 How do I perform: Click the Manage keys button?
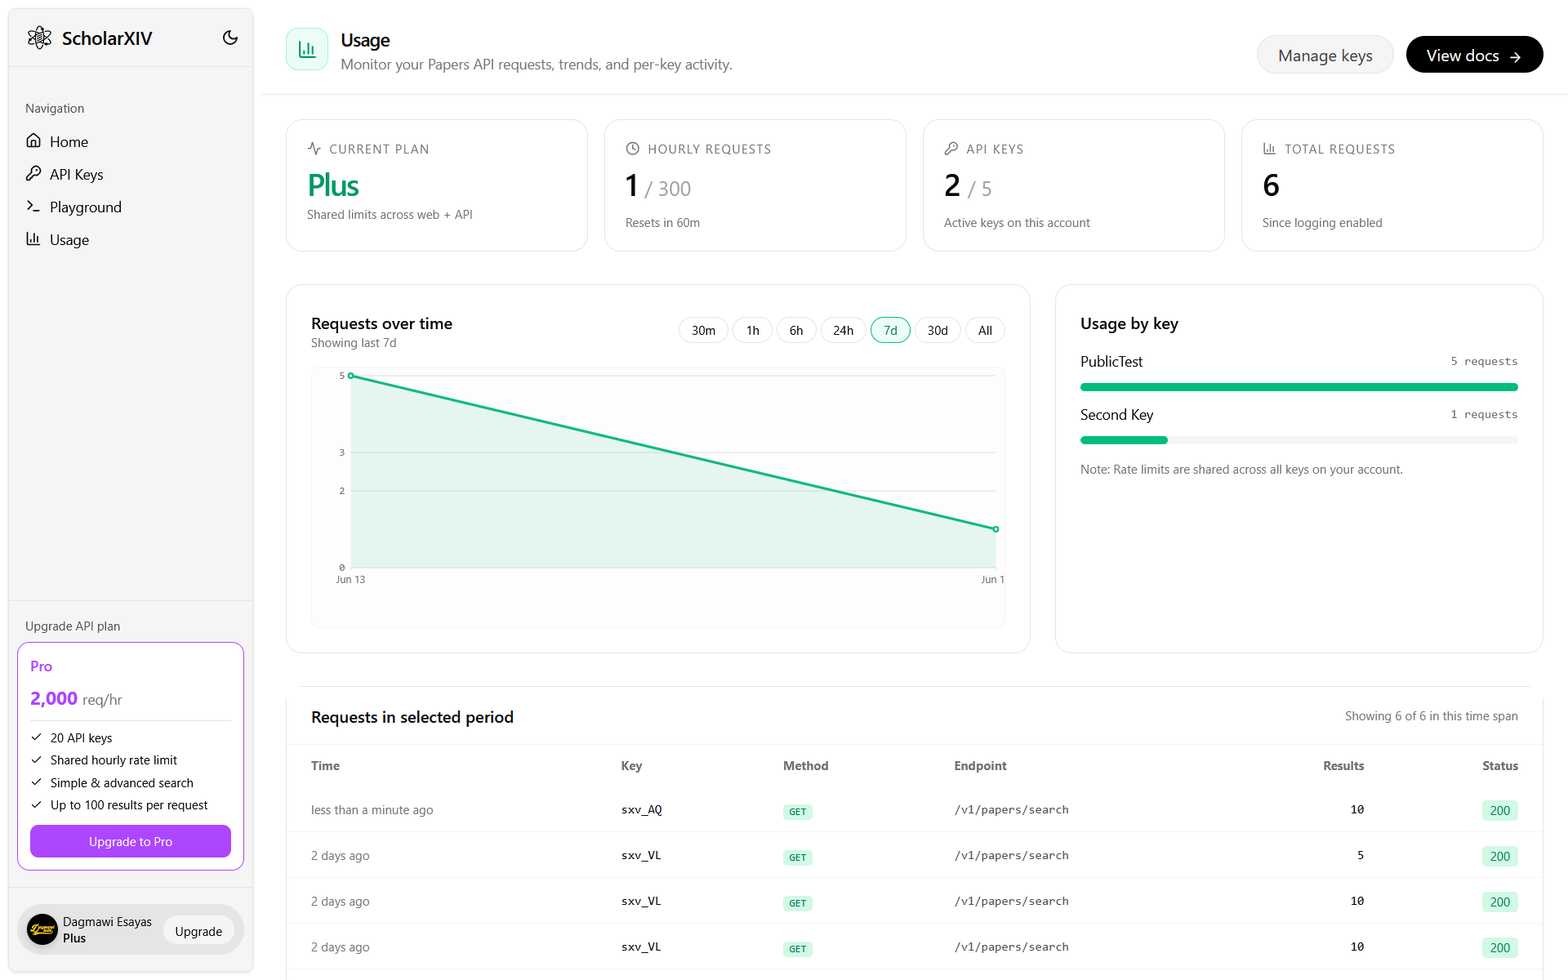1325,55
